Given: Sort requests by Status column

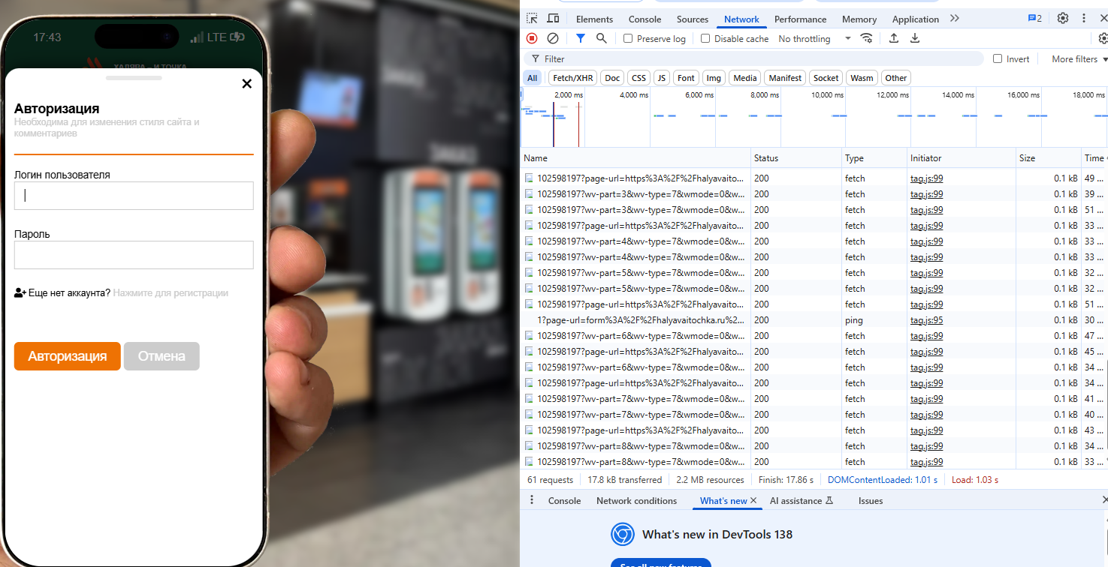Looking at the screenshot, I should tap(796, 158).
